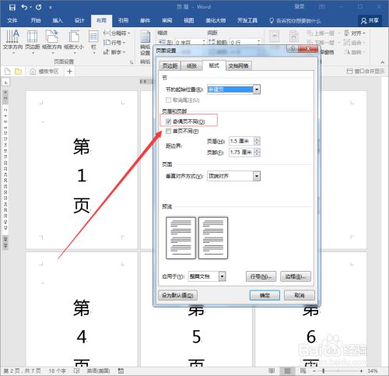Switch to the Design (设计) ribbon tab
This screenshot has width=389, height=376.
click(79, 20)
